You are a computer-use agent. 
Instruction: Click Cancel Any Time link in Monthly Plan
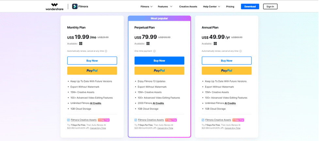(98, 128)
